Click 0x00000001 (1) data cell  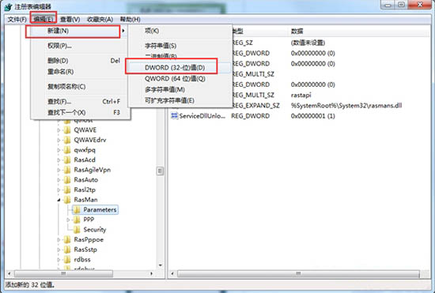click(312, 116)
